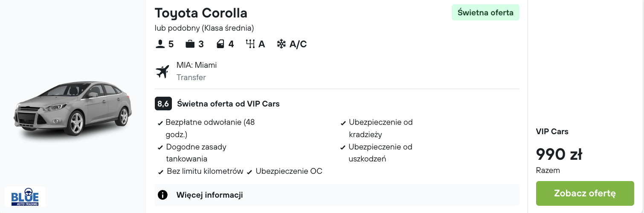Image resolution: width=644 pixels, height=213 pixels.
Task: Click the Świetna oferta badge
Action: click(485, 12)
